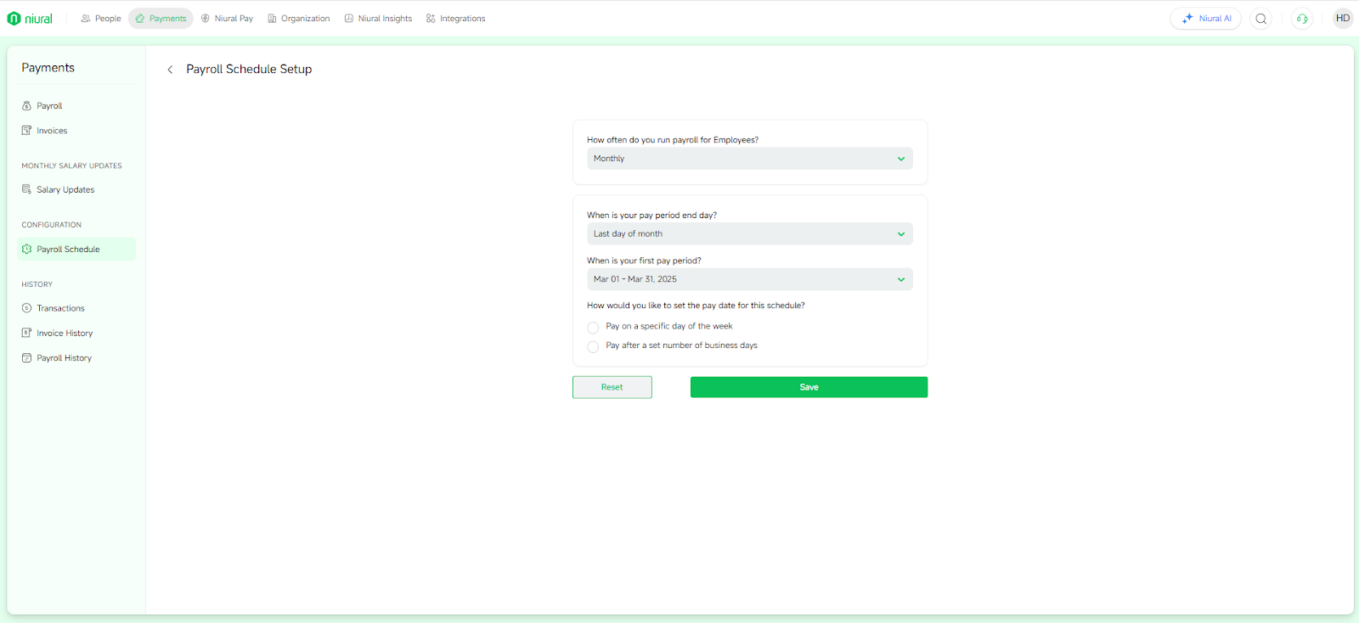Go back using the left chevron arrow
This screenshot has height=623, width=1359.
coord(170,70)
